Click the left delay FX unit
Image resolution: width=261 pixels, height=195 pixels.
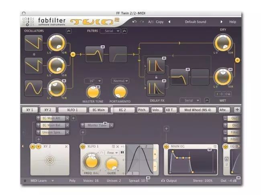pyautogui.click(x=156, y=66)
